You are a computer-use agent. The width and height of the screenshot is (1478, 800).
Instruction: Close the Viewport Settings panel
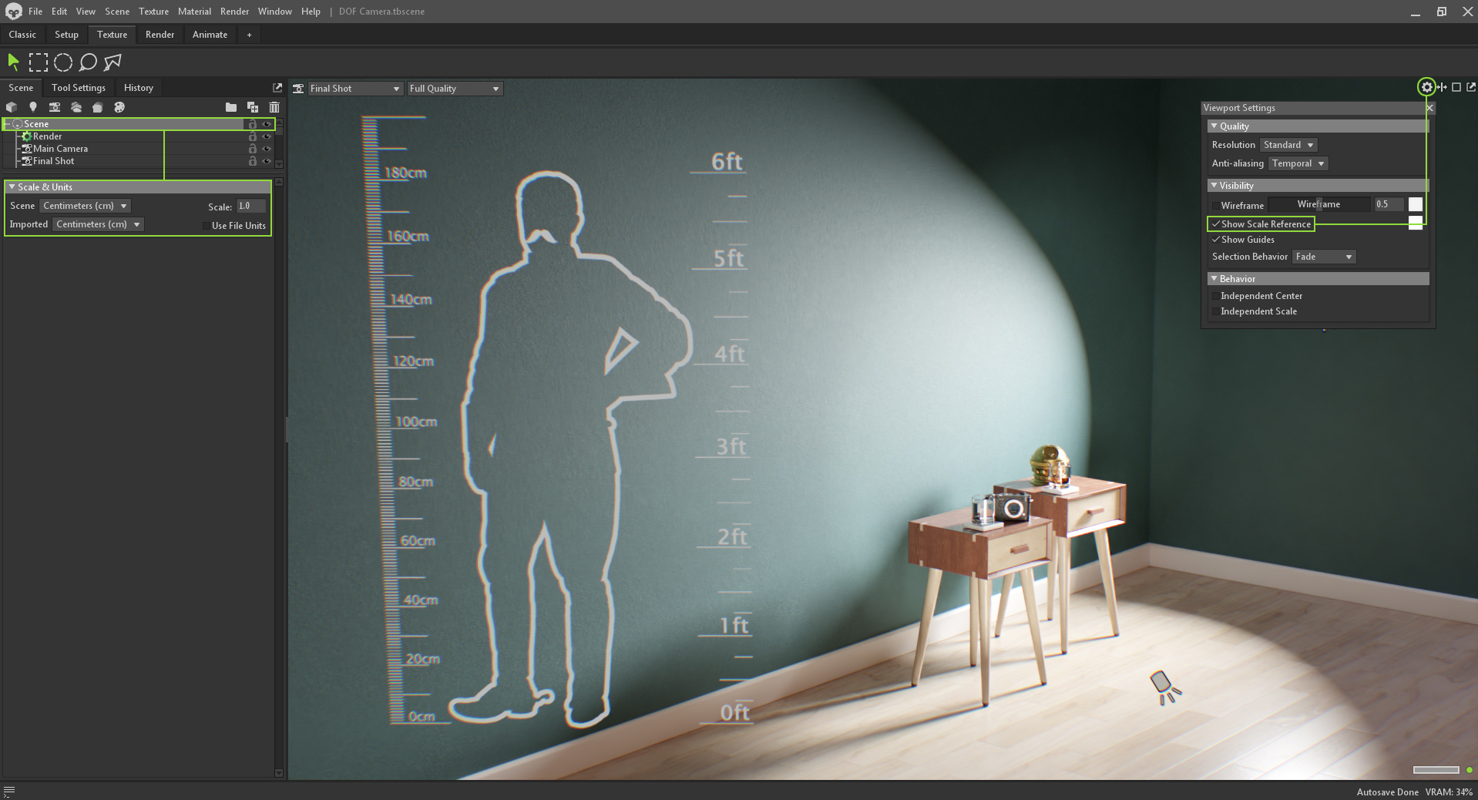tap(1430, 108)
